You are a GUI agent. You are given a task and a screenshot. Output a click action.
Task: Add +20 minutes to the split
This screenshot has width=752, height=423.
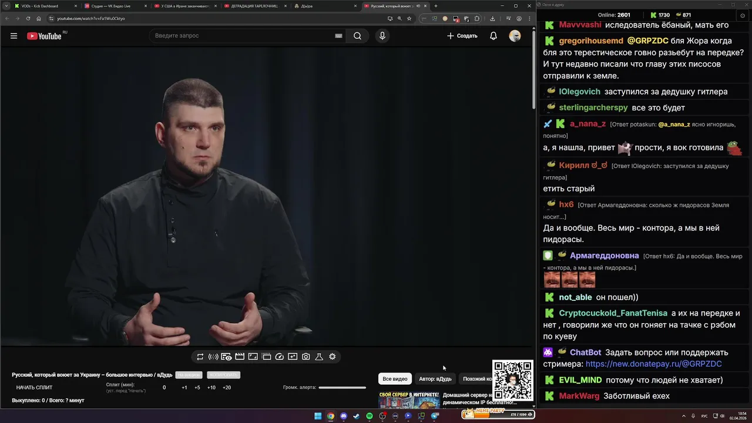coord(227,388)
